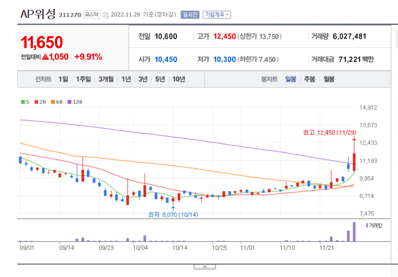
Task: Click the 최고 12,450 (11/29) high marker
Action: tap(330, 133)
